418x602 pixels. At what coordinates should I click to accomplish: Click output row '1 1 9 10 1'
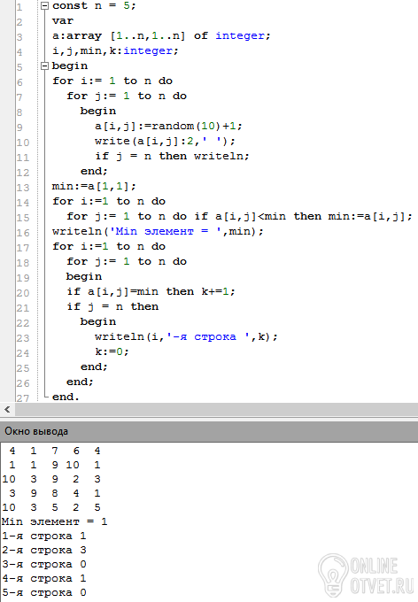tap(55, 465)
